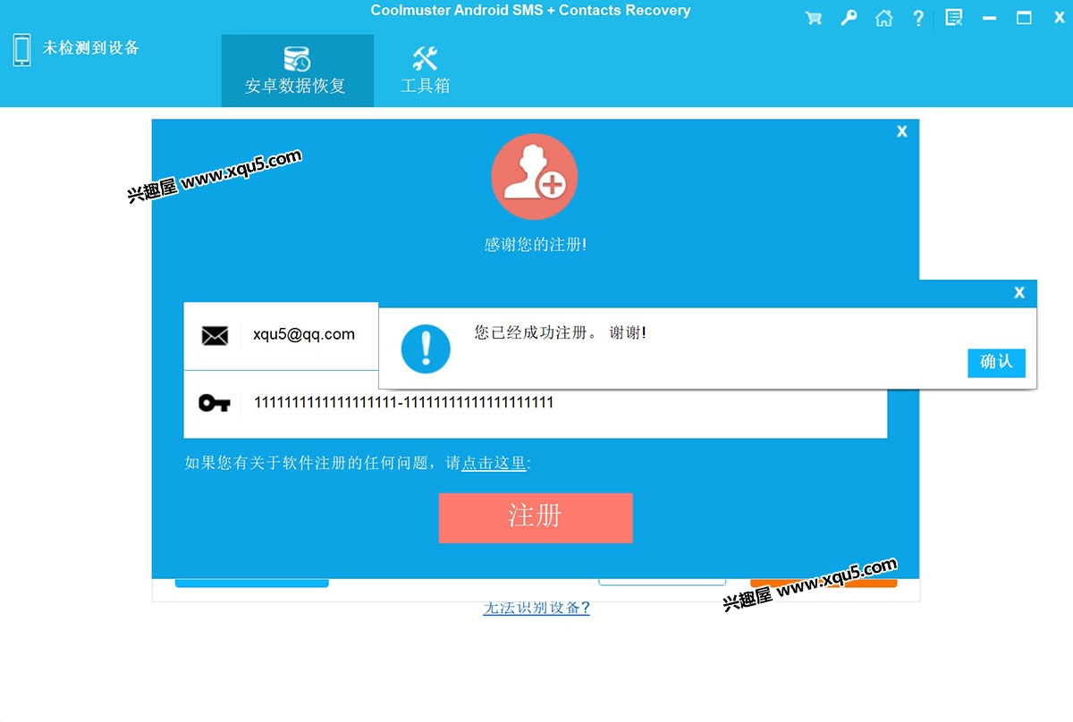
Task: Open the 无法识别设备? link
Action: 536,608
